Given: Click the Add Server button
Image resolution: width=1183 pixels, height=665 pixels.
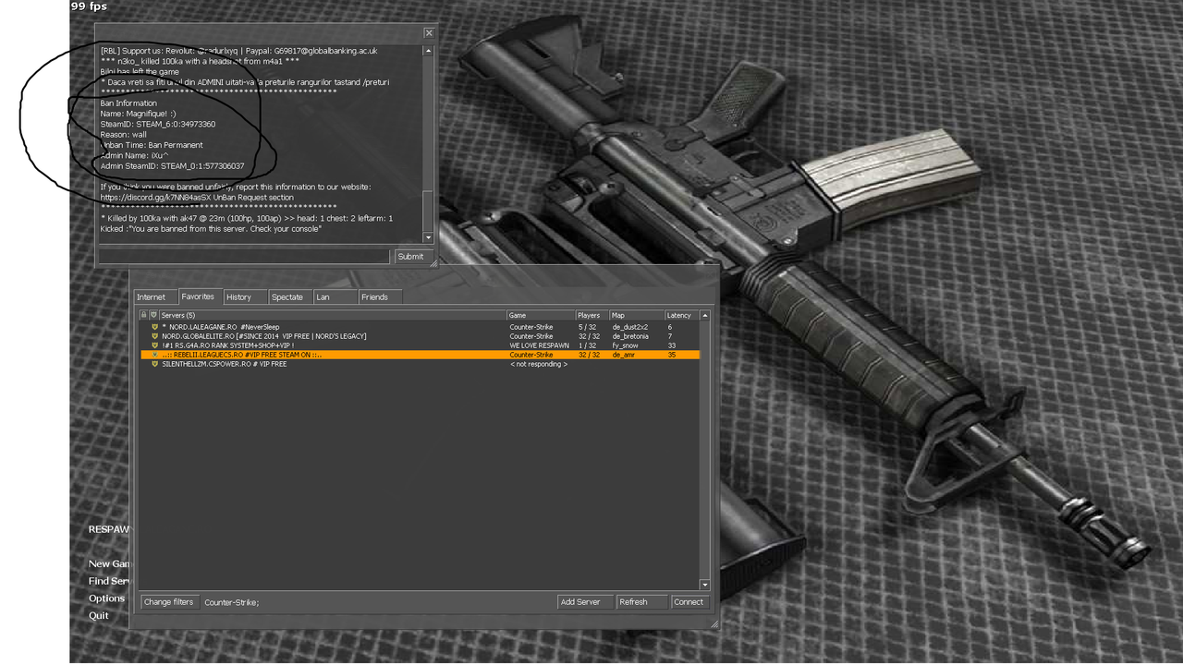Looking at the screenshot, I should [586, 601].
